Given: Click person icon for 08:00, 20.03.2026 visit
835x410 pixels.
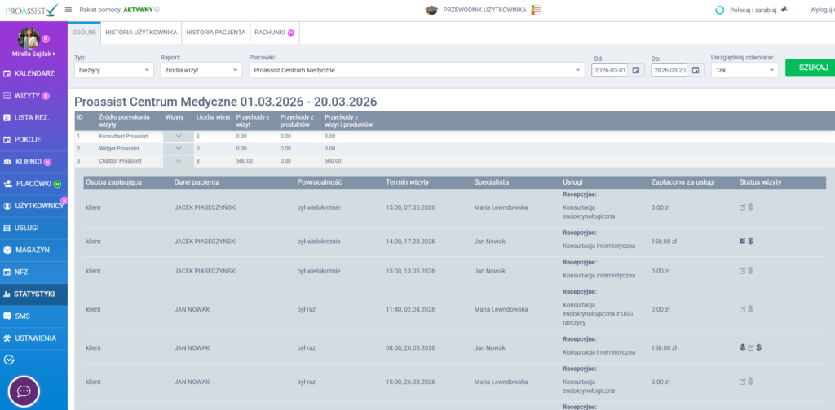Looking at the screenshot, I should 742,347.
